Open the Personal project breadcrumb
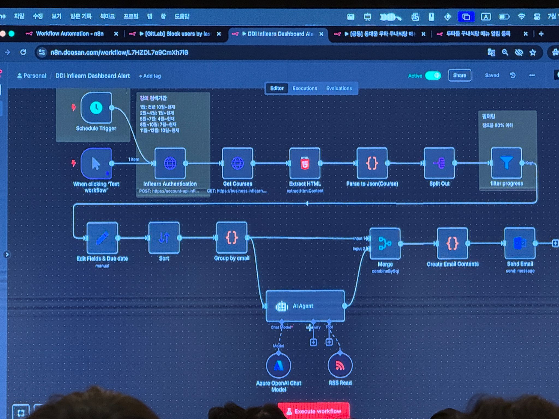 click(32, 76)
